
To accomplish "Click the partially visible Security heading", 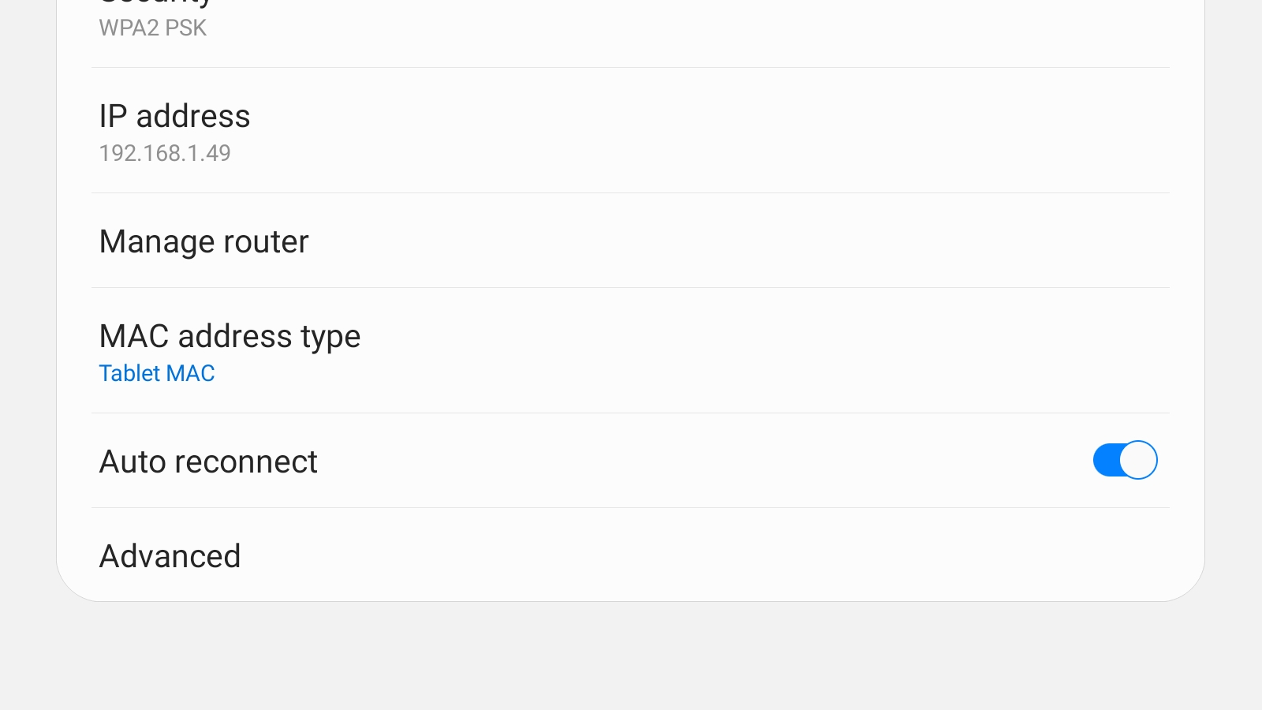I will tap(155, 3).
